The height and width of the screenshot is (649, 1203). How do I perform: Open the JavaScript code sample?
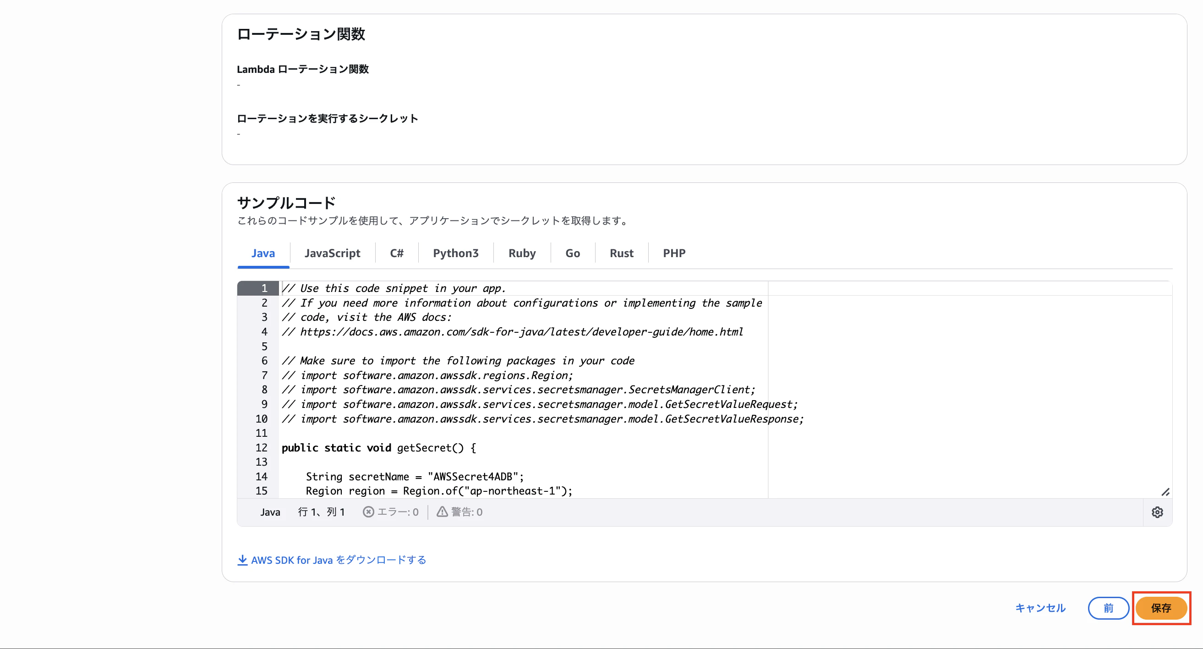point(333,253)
